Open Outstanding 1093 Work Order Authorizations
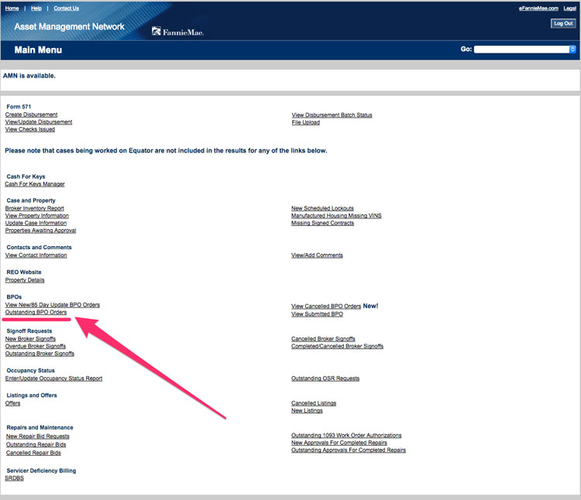Viewport: 581px width, 500px height. [x=346, y=436]
